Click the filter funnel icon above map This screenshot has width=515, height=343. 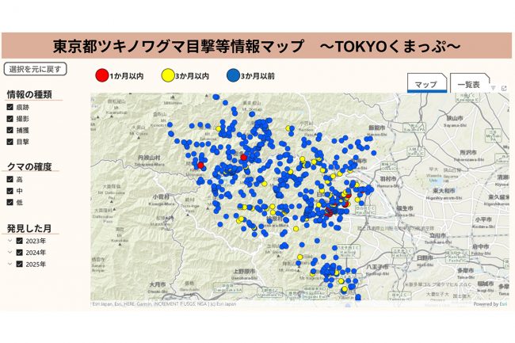click(x=493, y=89)
